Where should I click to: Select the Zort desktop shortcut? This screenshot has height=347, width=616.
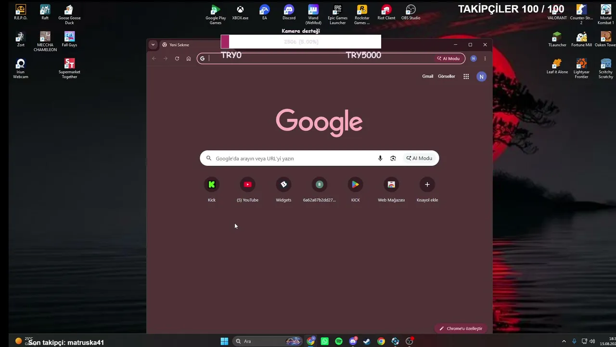(21, 40)
